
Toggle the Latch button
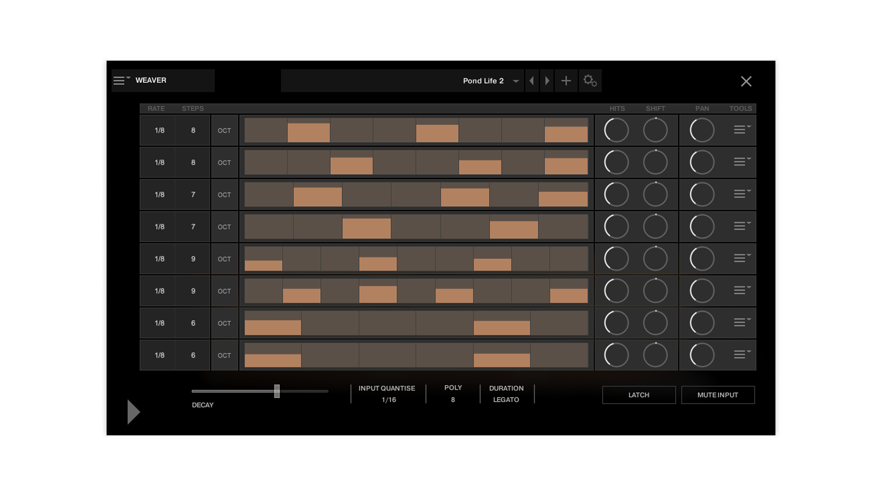639,395
